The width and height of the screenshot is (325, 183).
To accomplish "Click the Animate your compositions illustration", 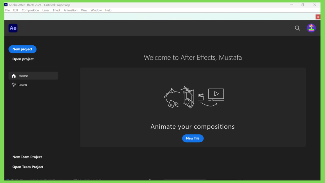I will click(x=194, y=97).
